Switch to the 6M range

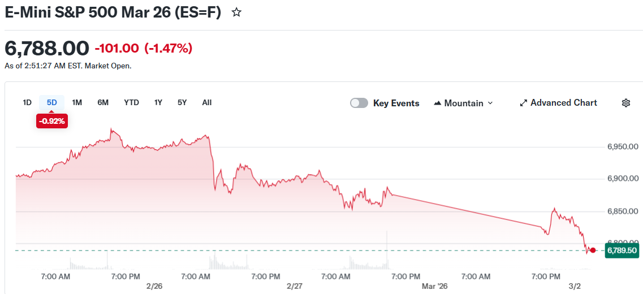pos(103,102)
